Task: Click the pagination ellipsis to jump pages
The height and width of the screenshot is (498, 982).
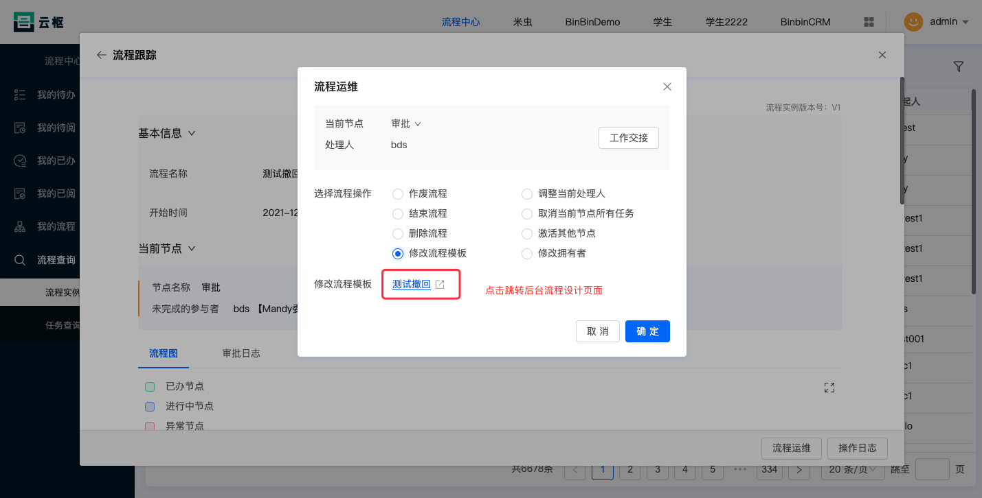Action: (740, 470)
